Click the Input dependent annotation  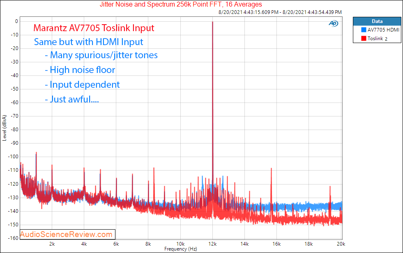[82, 85]
